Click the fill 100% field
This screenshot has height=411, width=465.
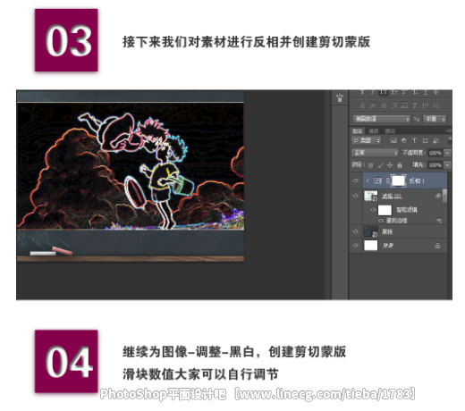[x=435, y=165]
